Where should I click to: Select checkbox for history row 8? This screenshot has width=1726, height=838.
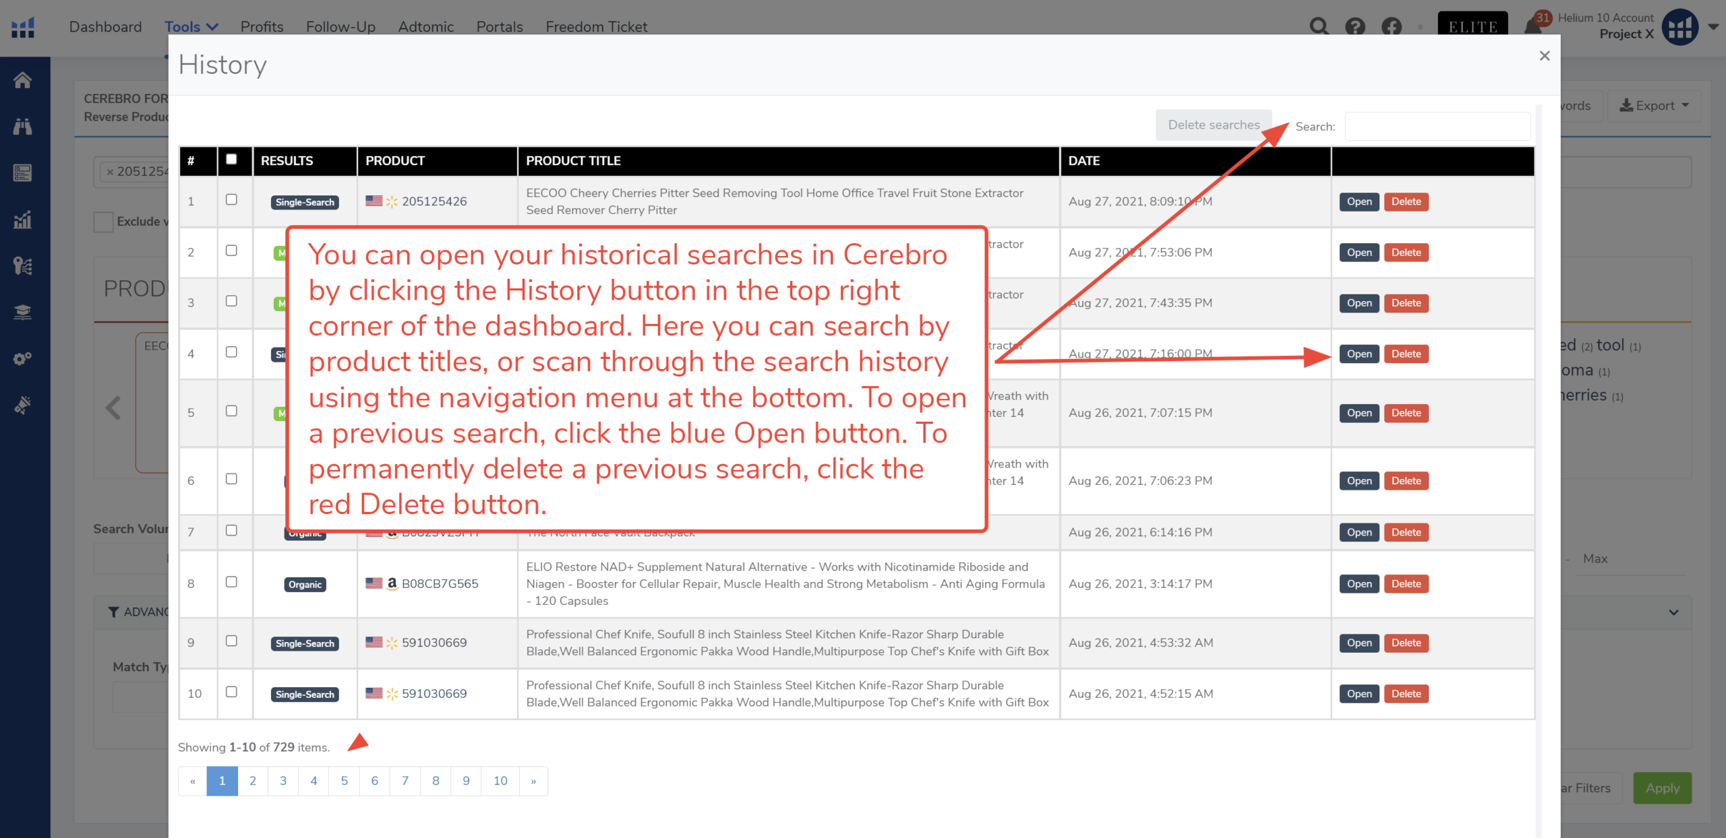(x=231, y=582)
